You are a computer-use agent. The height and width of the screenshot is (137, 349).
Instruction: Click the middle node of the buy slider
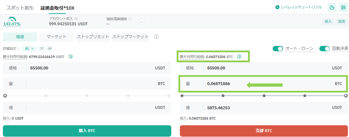coord(87,96)
